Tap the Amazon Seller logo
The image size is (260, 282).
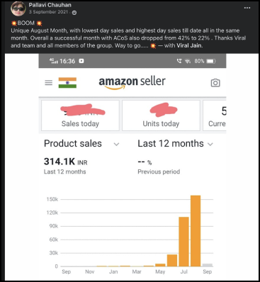[x=132, y=82]
